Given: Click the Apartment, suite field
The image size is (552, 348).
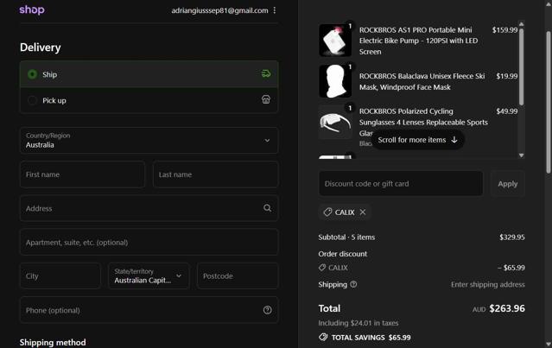Looking at the screenshot, I should click(x=149, y=243).
